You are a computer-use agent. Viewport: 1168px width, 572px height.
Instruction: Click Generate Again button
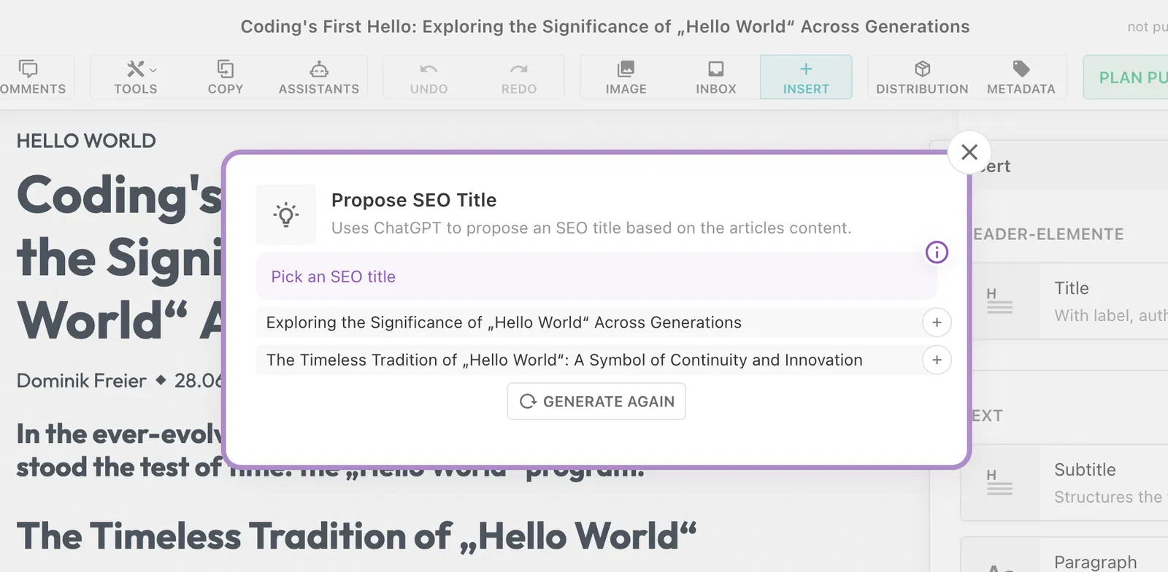[596, 401]
